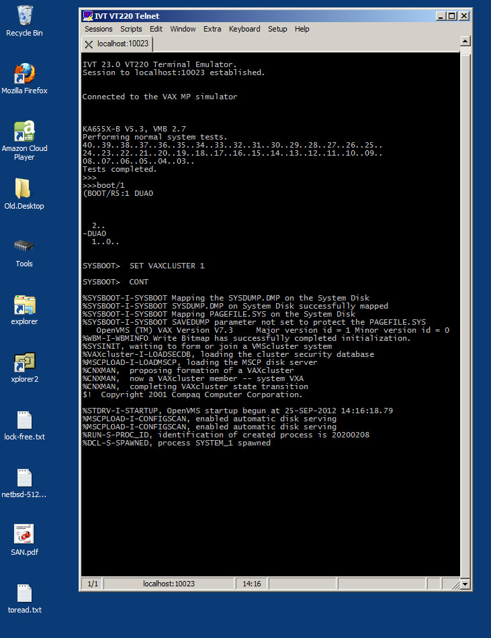
Task: Minimize the IVT VT220 Telnet window
Action: [441, 16]
